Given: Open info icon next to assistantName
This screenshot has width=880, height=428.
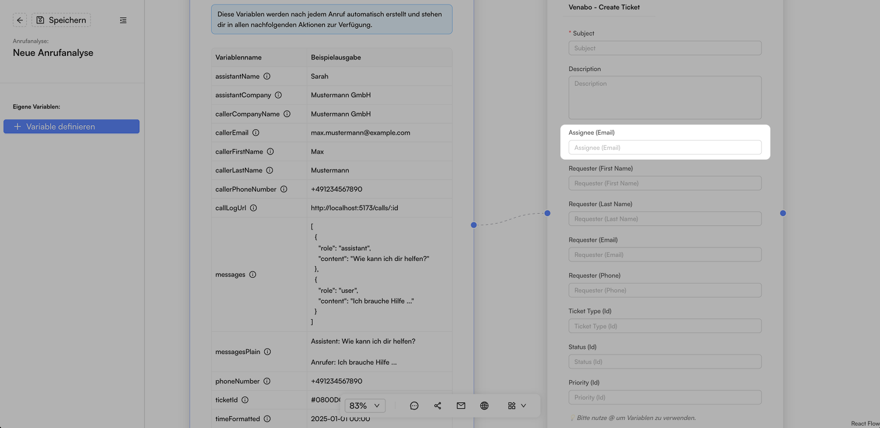Looking at the screenshot, I should [x=267, y=76].
